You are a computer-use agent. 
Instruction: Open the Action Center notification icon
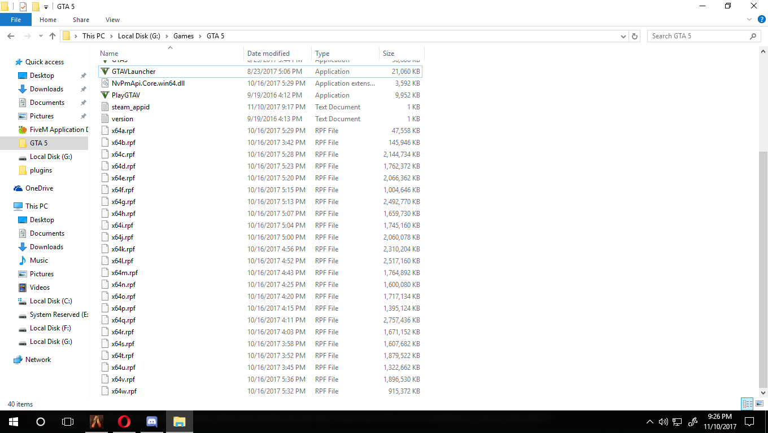(749, 422)
